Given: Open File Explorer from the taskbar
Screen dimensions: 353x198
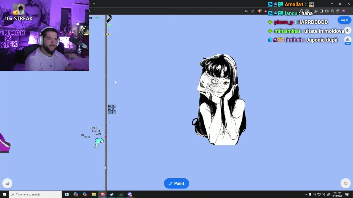Looking at the screenshot, I should pyautogui.click(x=94, y=194).
